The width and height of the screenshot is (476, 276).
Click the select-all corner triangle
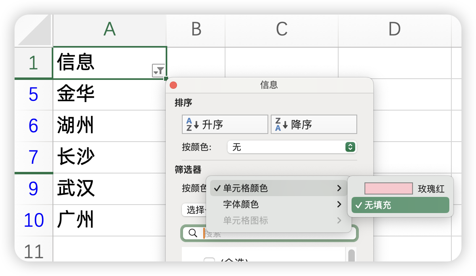(34, 31)
